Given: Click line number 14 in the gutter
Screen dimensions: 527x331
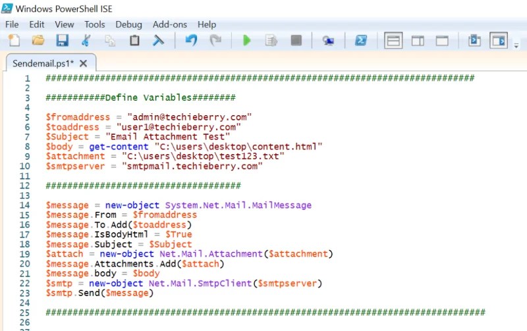Looking at the screenshot, I should click(x=25, y=205).
